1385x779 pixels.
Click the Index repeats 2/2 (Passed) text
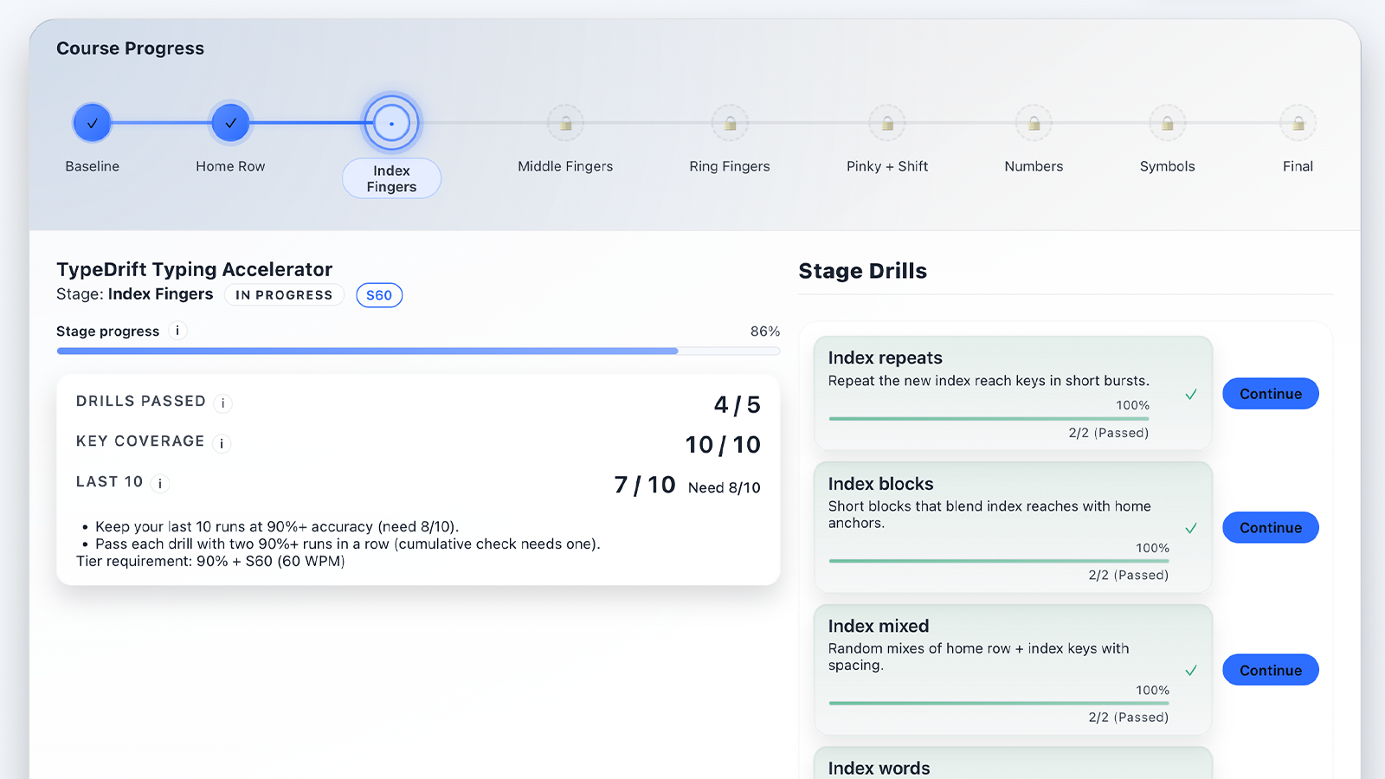click(x=1109, y=433)
